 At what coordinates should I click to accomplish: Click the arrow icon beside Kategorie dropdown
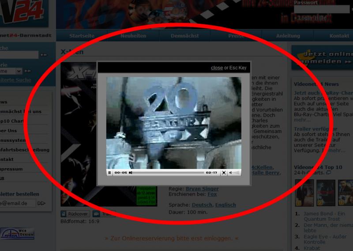[28, 71]
